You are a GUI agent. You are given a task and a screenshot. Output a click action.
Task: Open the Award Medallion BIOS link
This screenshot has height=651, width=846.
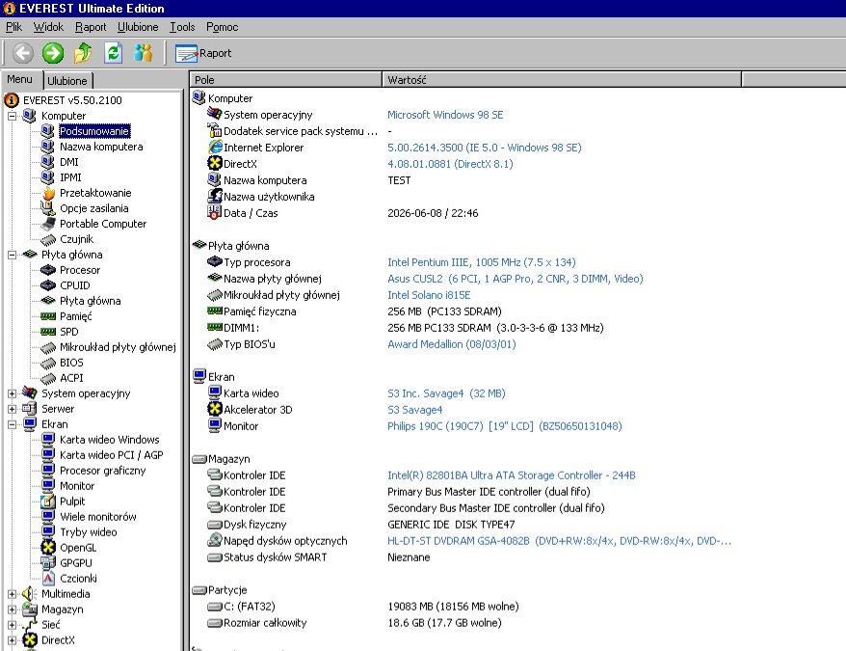[452, 344]
